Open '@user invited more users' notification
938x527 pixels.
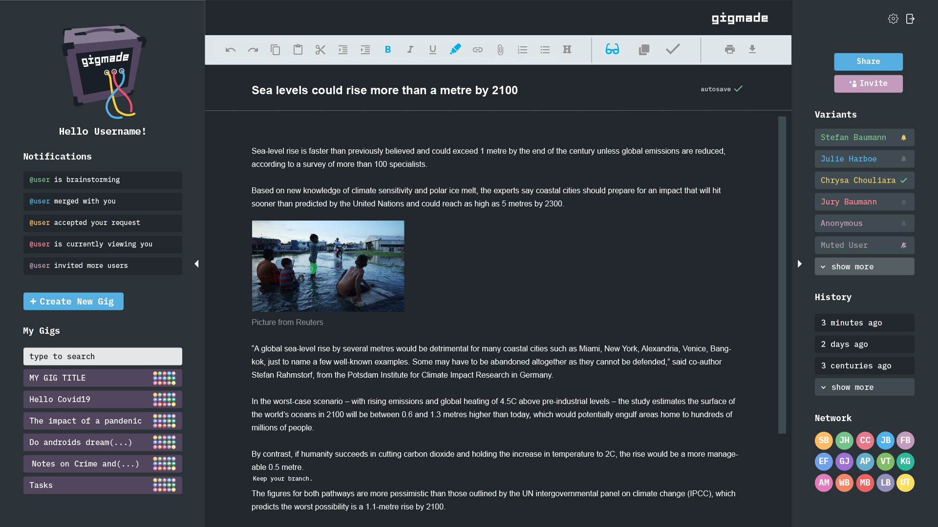tap(103, 266)
